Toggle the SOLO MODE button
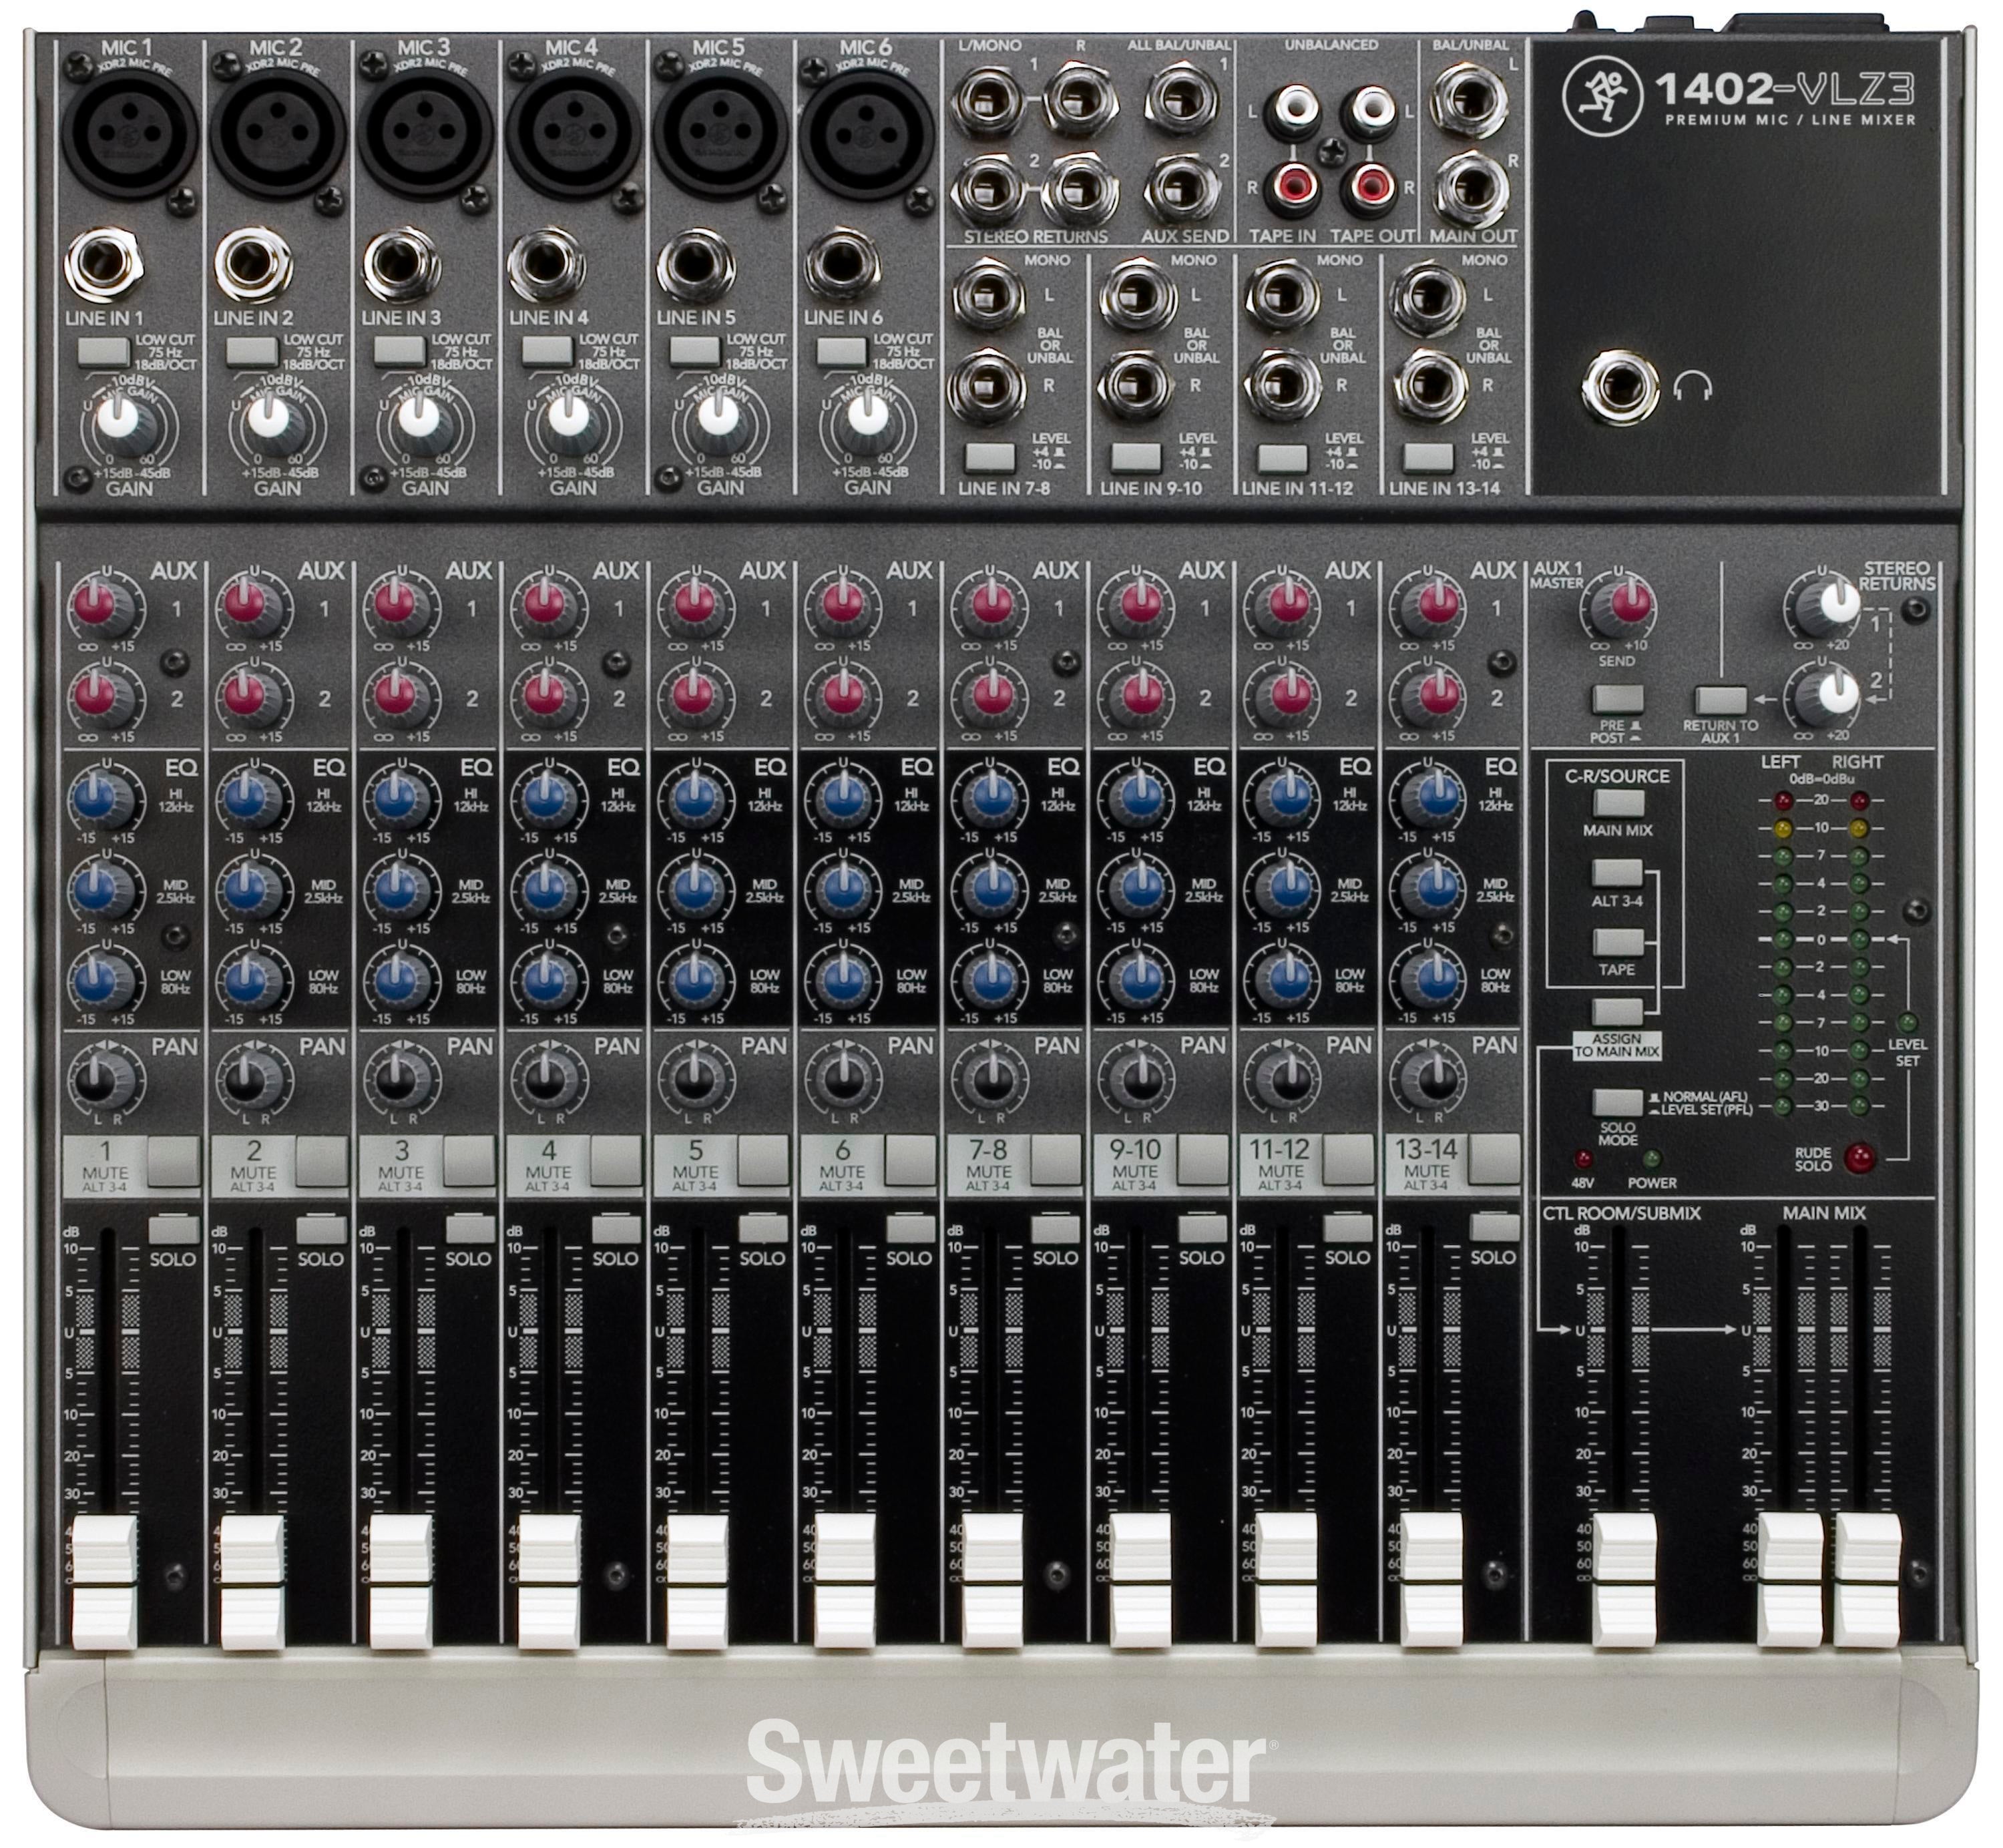Image resolution: width=2003 pixels, height=1848 pixels. pyautogui.click(x=1618, y=1102)
